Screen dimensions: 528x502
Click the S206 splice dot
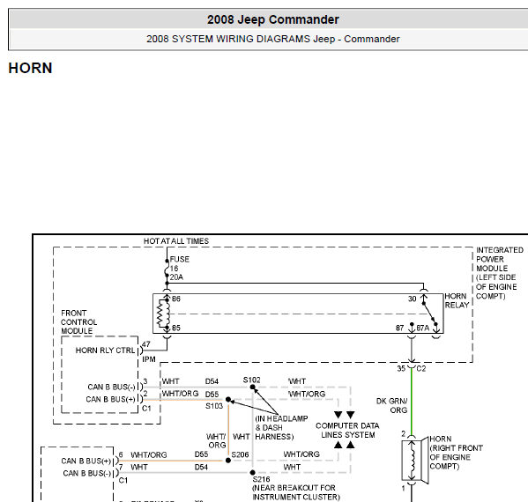228,460
